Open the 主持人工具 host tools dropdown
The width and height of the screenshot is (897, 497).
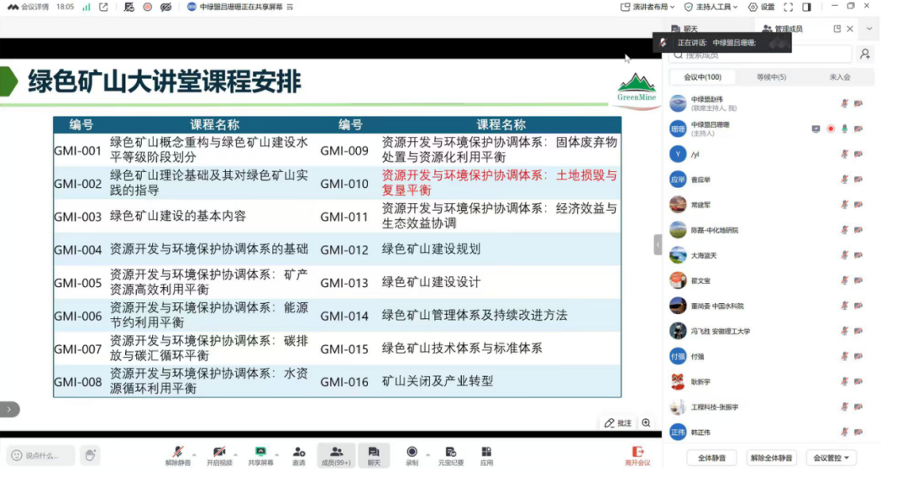pos(711,7)
